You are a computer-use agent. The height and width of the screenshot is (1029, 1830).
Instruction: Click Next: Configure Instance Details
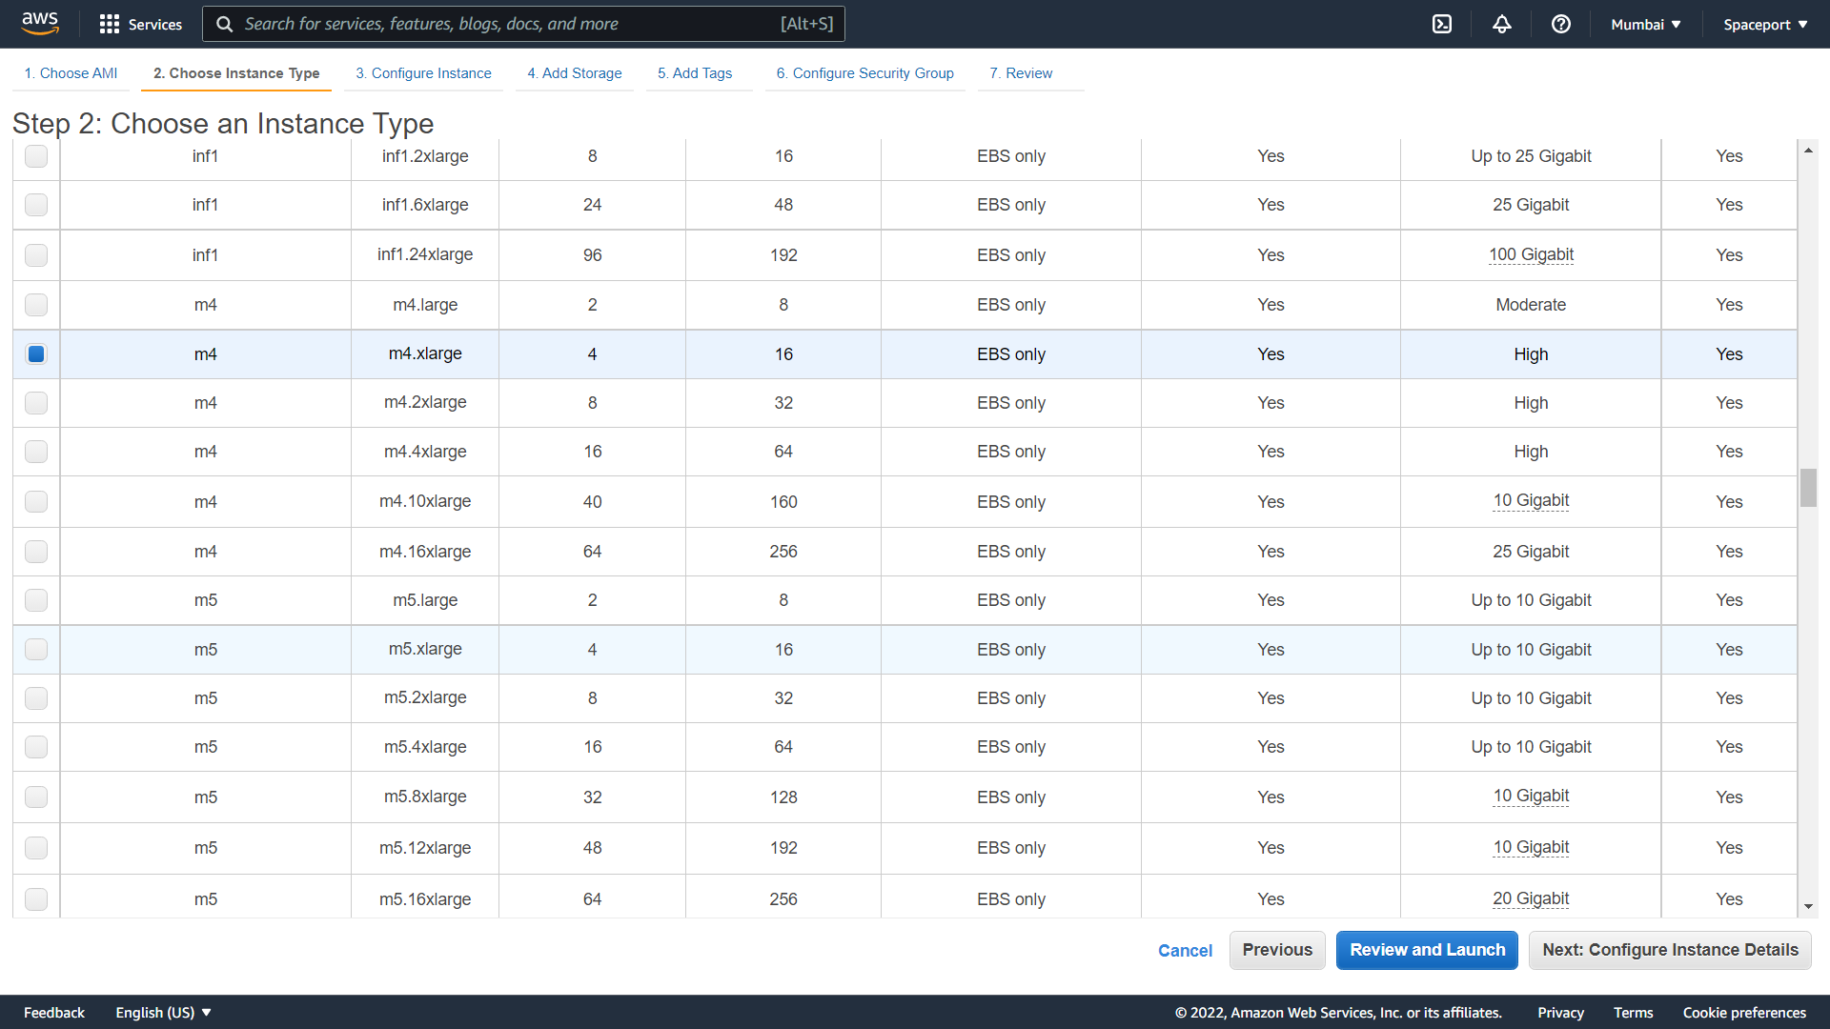pos(1670,950)
